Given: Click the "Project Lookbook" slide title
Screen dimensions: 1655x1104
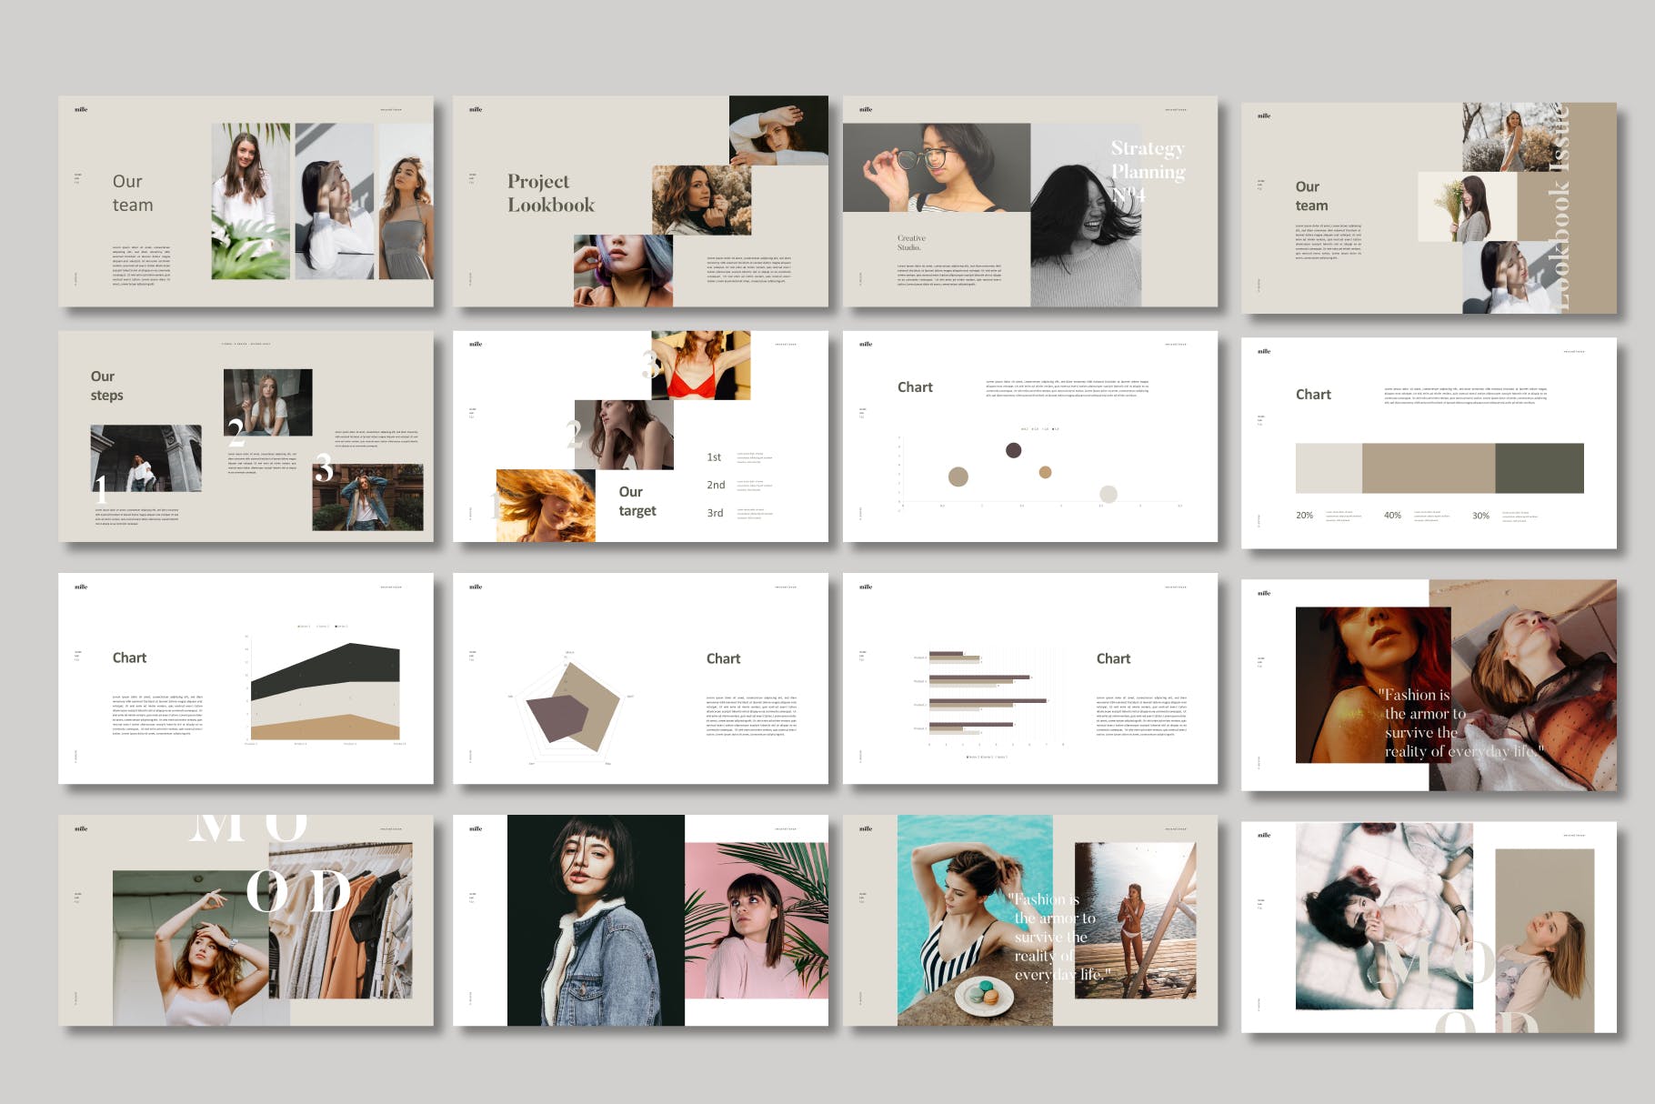Looking at the screenshot, I should coord(550,193).
